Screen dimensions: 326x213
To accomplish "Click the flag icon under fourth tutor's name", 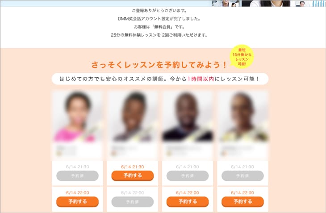I will coord(224,154).
